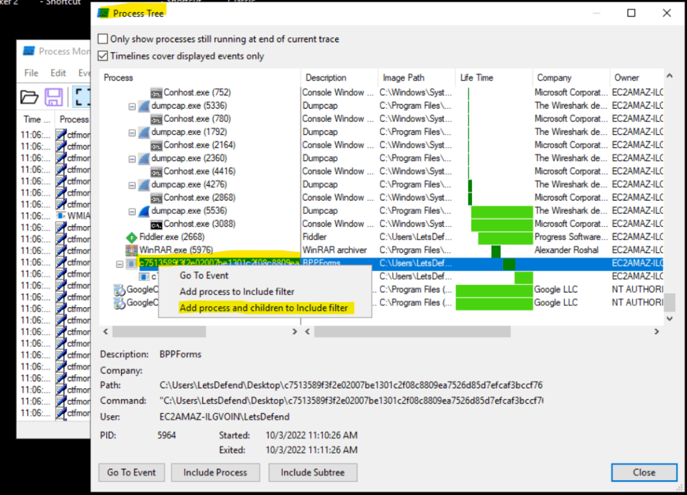
Task: Click the green Fiddler.exe Life Time bar
Action: (x=505, y=237)
